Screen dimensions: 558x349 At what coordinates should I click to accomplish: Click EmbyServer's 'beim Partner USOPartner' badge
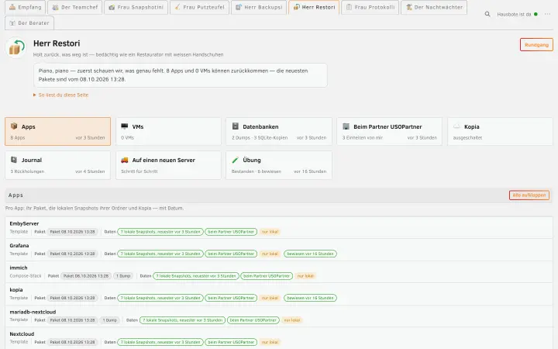[x=231, y=232]
